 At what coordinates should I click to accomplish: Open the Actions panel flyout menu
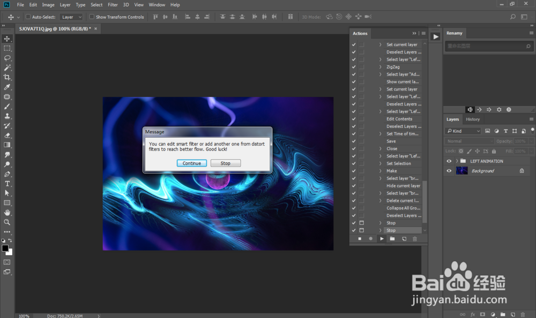[423, 33]
